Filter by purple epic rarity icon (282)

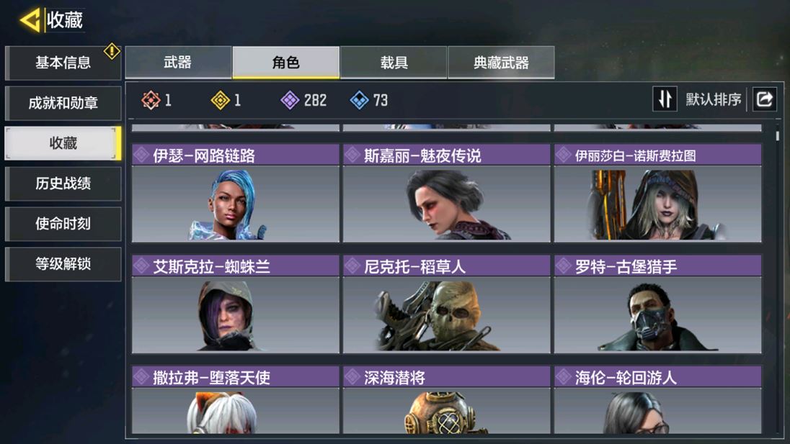point(290,100)
